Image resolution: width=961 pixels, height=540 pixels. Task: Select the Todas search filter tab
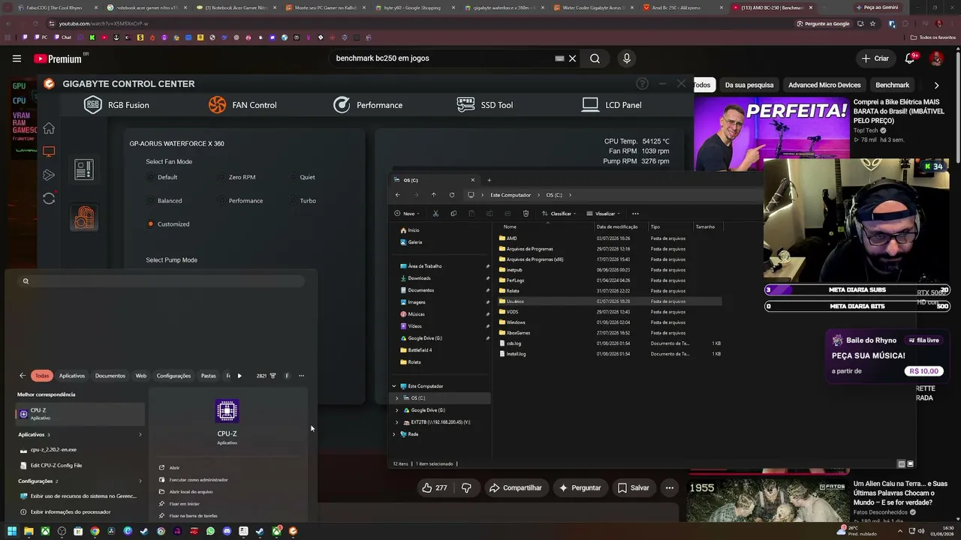(x=42, y=376)
